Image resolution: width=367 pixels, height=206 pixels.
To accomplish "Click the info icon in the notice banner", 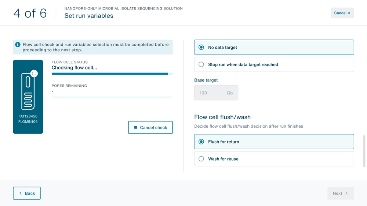I will click(18, 45).
